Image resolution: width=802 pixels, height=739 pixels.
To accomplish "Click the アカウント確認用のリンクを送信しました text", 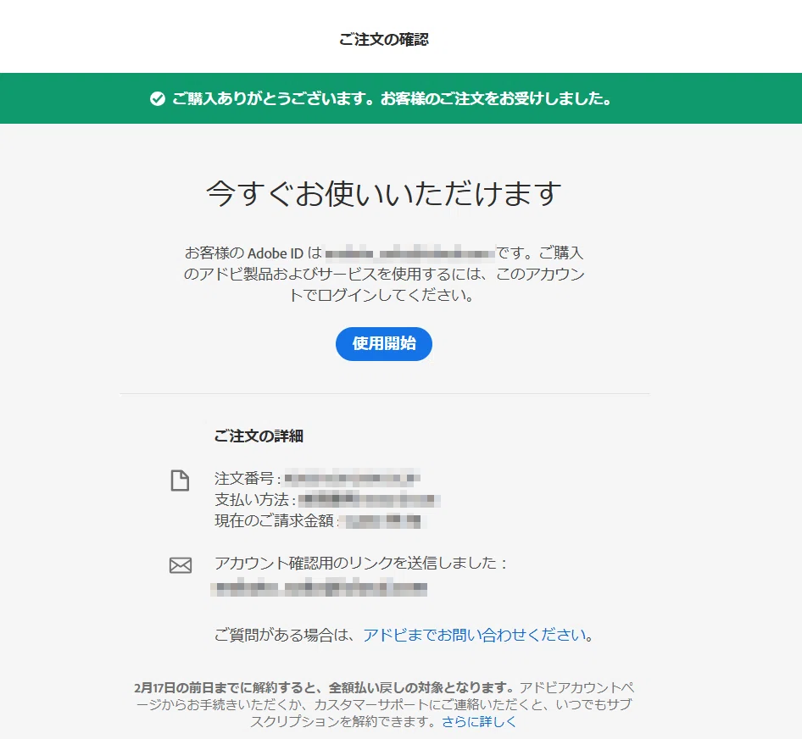I will point(360,563).
